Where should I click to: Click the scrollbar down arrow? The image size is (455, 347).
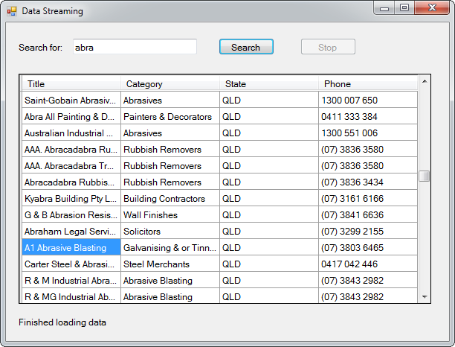pyautogui.click(x=425, y=296)
